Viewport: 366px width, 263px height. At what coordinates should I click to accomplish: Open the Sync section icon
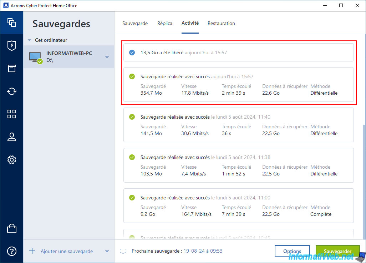click(12, 91)
